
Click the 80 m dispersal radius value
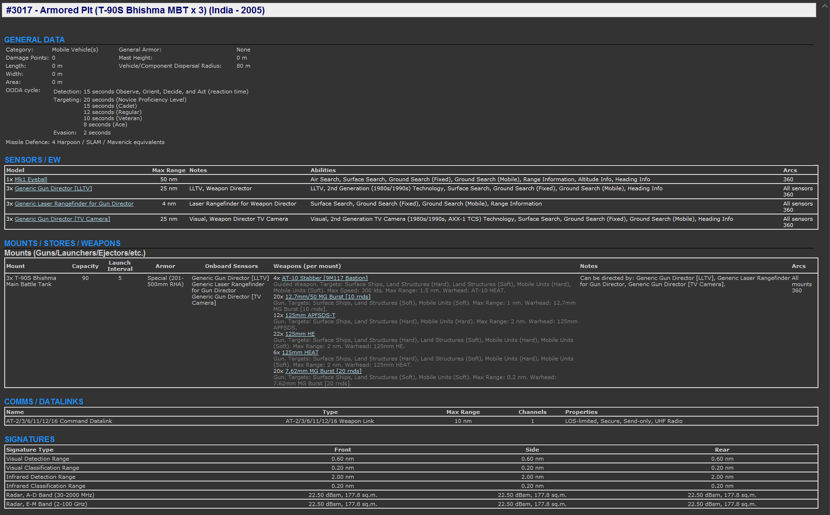243,66
